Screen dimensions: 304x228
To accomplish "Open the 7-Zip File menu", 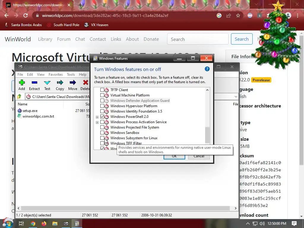I will click(x=20, y=75).
